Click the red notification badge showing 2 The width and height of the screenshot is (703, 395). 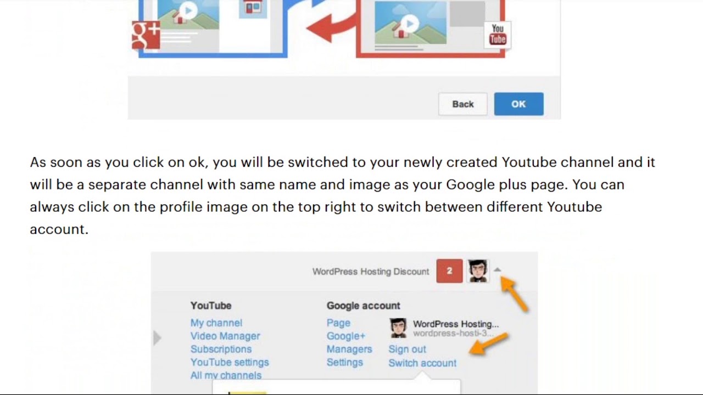click(x=449, y=271)
